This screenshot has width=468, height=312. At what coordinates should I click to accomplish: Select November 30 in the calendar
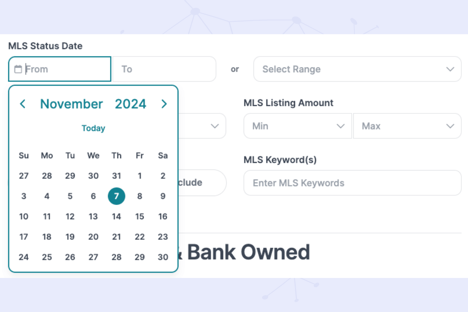[163, 257]
